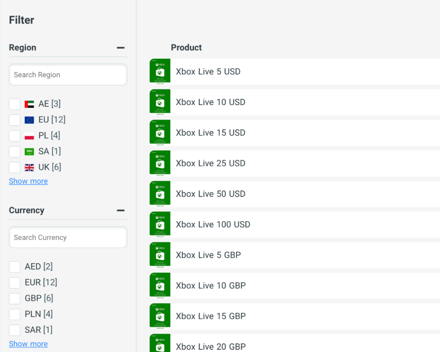Select the Xbox Live 100 USD product name
The width and height of the screenshot is (440, 352).
pyautogui.click(x=213, y=225)
